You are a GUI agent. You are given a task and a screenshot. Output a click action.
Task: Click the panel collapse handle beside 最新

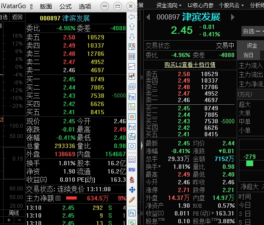[x=142, y=145]
